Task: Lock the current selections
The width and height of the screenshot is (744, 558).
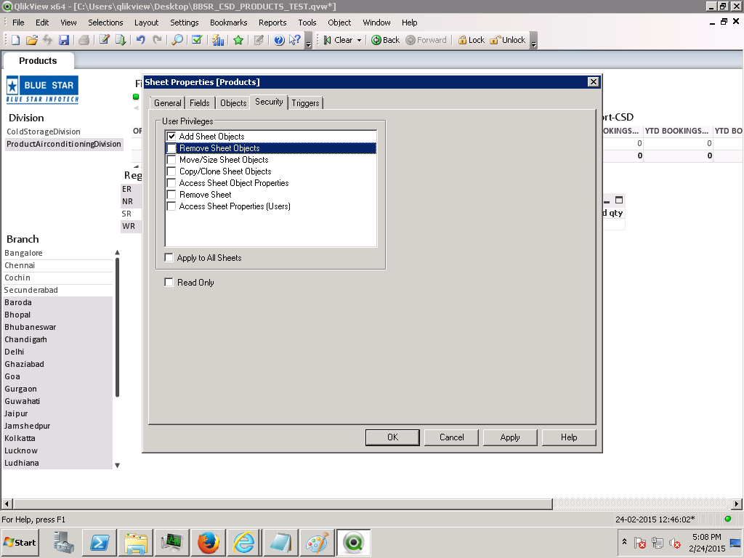Action: click(x=471, y=41)
